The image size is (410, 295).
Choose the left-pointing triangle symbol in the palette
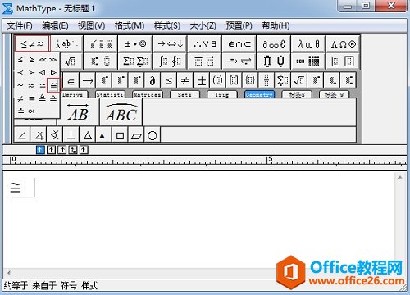click(43, 73)
